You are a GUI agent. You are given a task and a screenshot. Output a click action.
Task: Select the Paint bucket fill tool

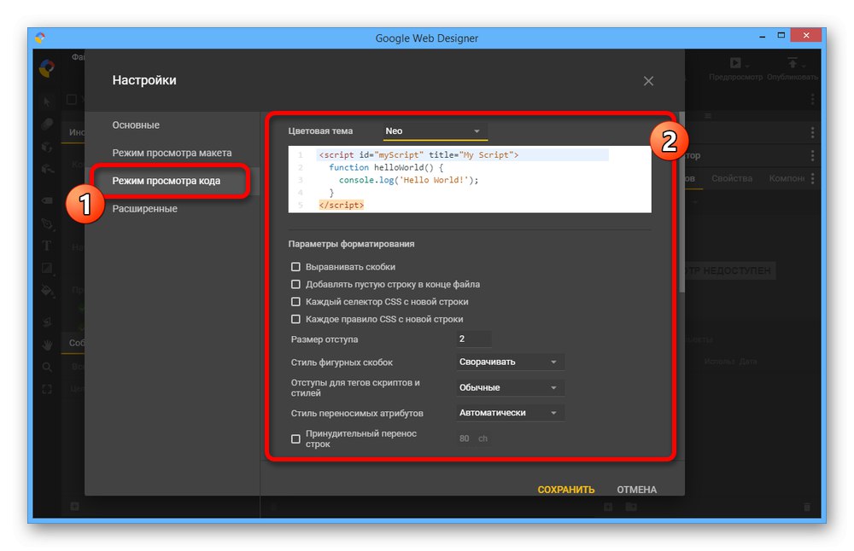47,291
